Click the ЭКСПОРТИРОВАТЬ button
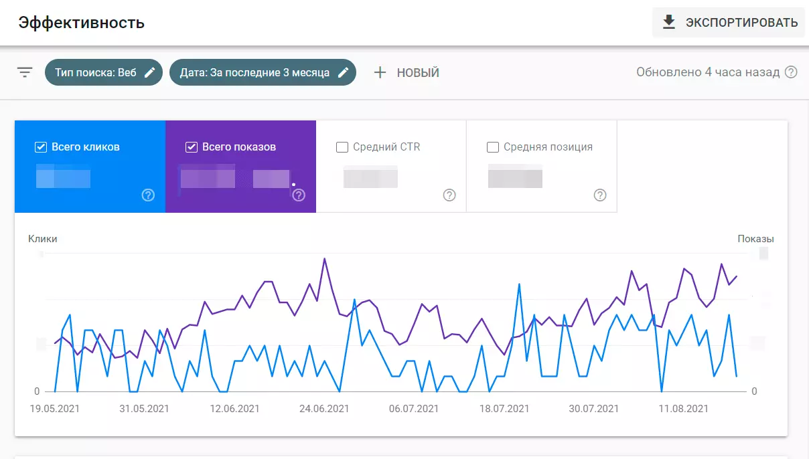809x459 pixels. (x=729, y=22)
